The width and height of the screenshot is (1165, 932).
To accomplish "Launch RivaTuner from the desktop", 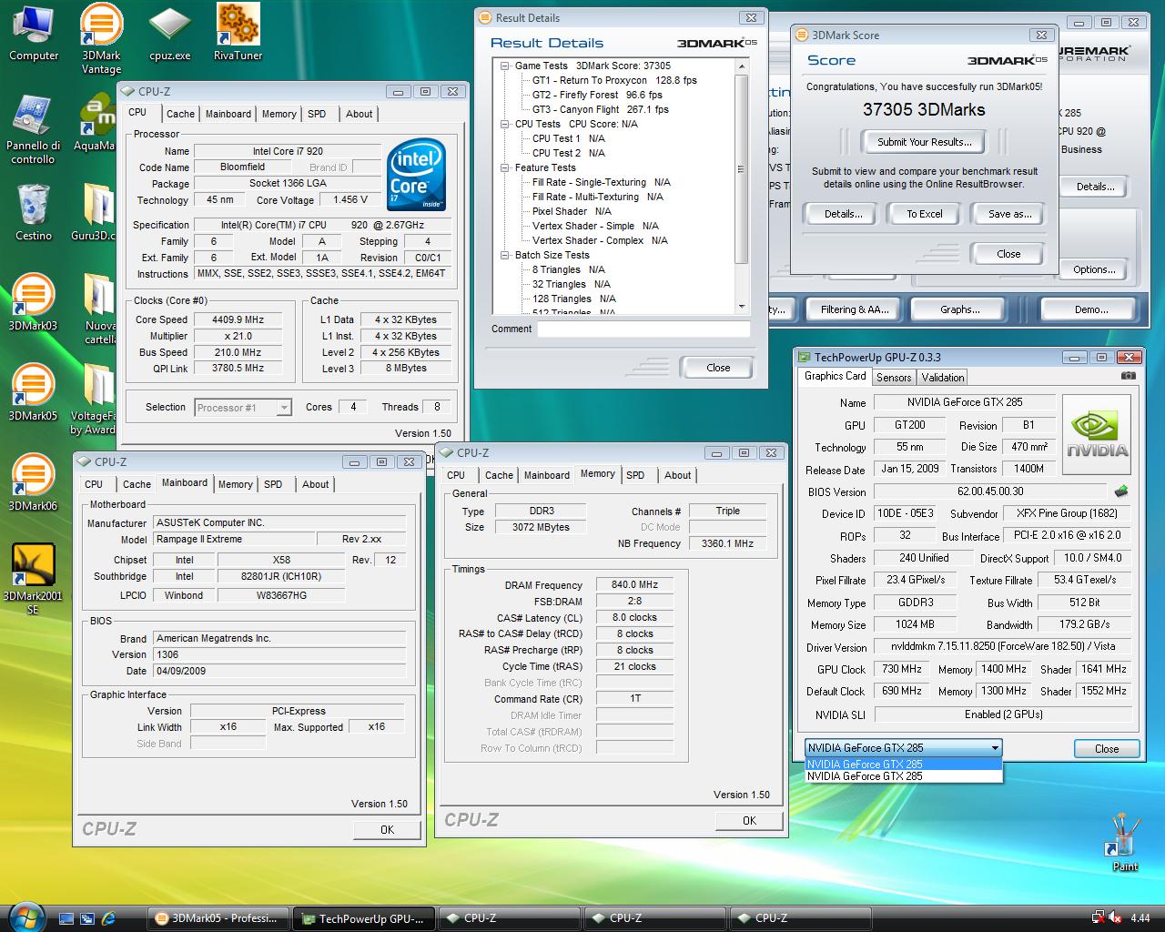I will tap(238, 27).
